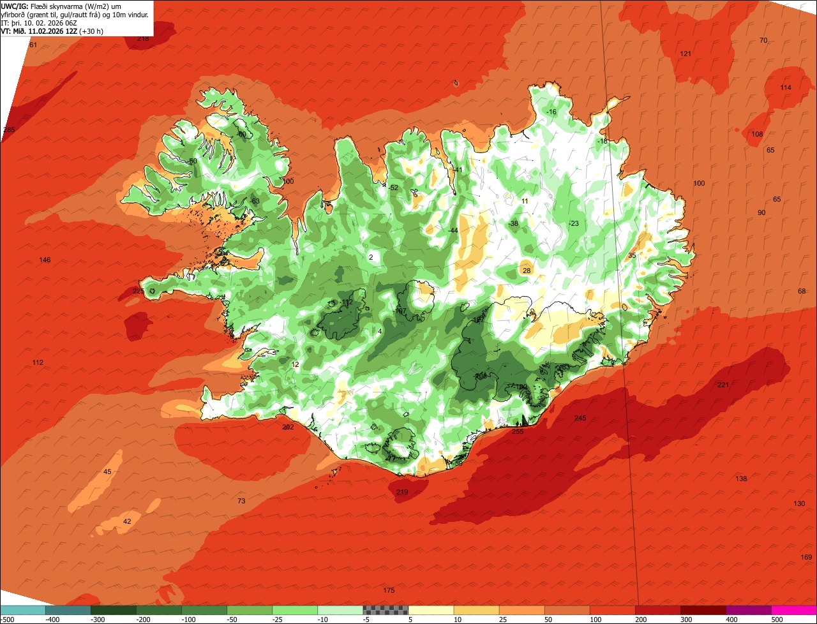The height and width of the screenshot is (624, 817).
Task: Pick the orange swatch between 50 and 100
Action: coord(567,610)
